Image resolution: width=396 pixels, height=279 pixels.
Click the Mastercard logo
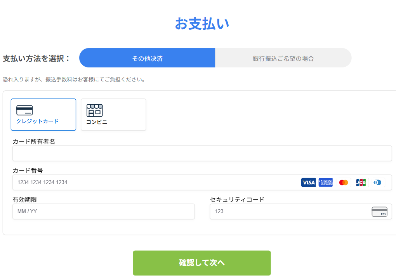344,183
